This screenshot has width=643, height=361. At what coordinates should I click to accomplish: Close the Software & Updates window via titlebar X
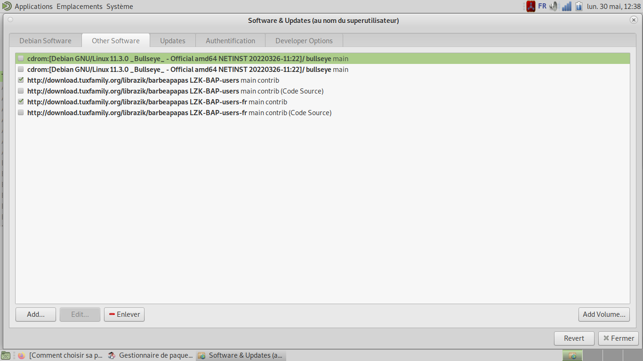coord(634,20)
